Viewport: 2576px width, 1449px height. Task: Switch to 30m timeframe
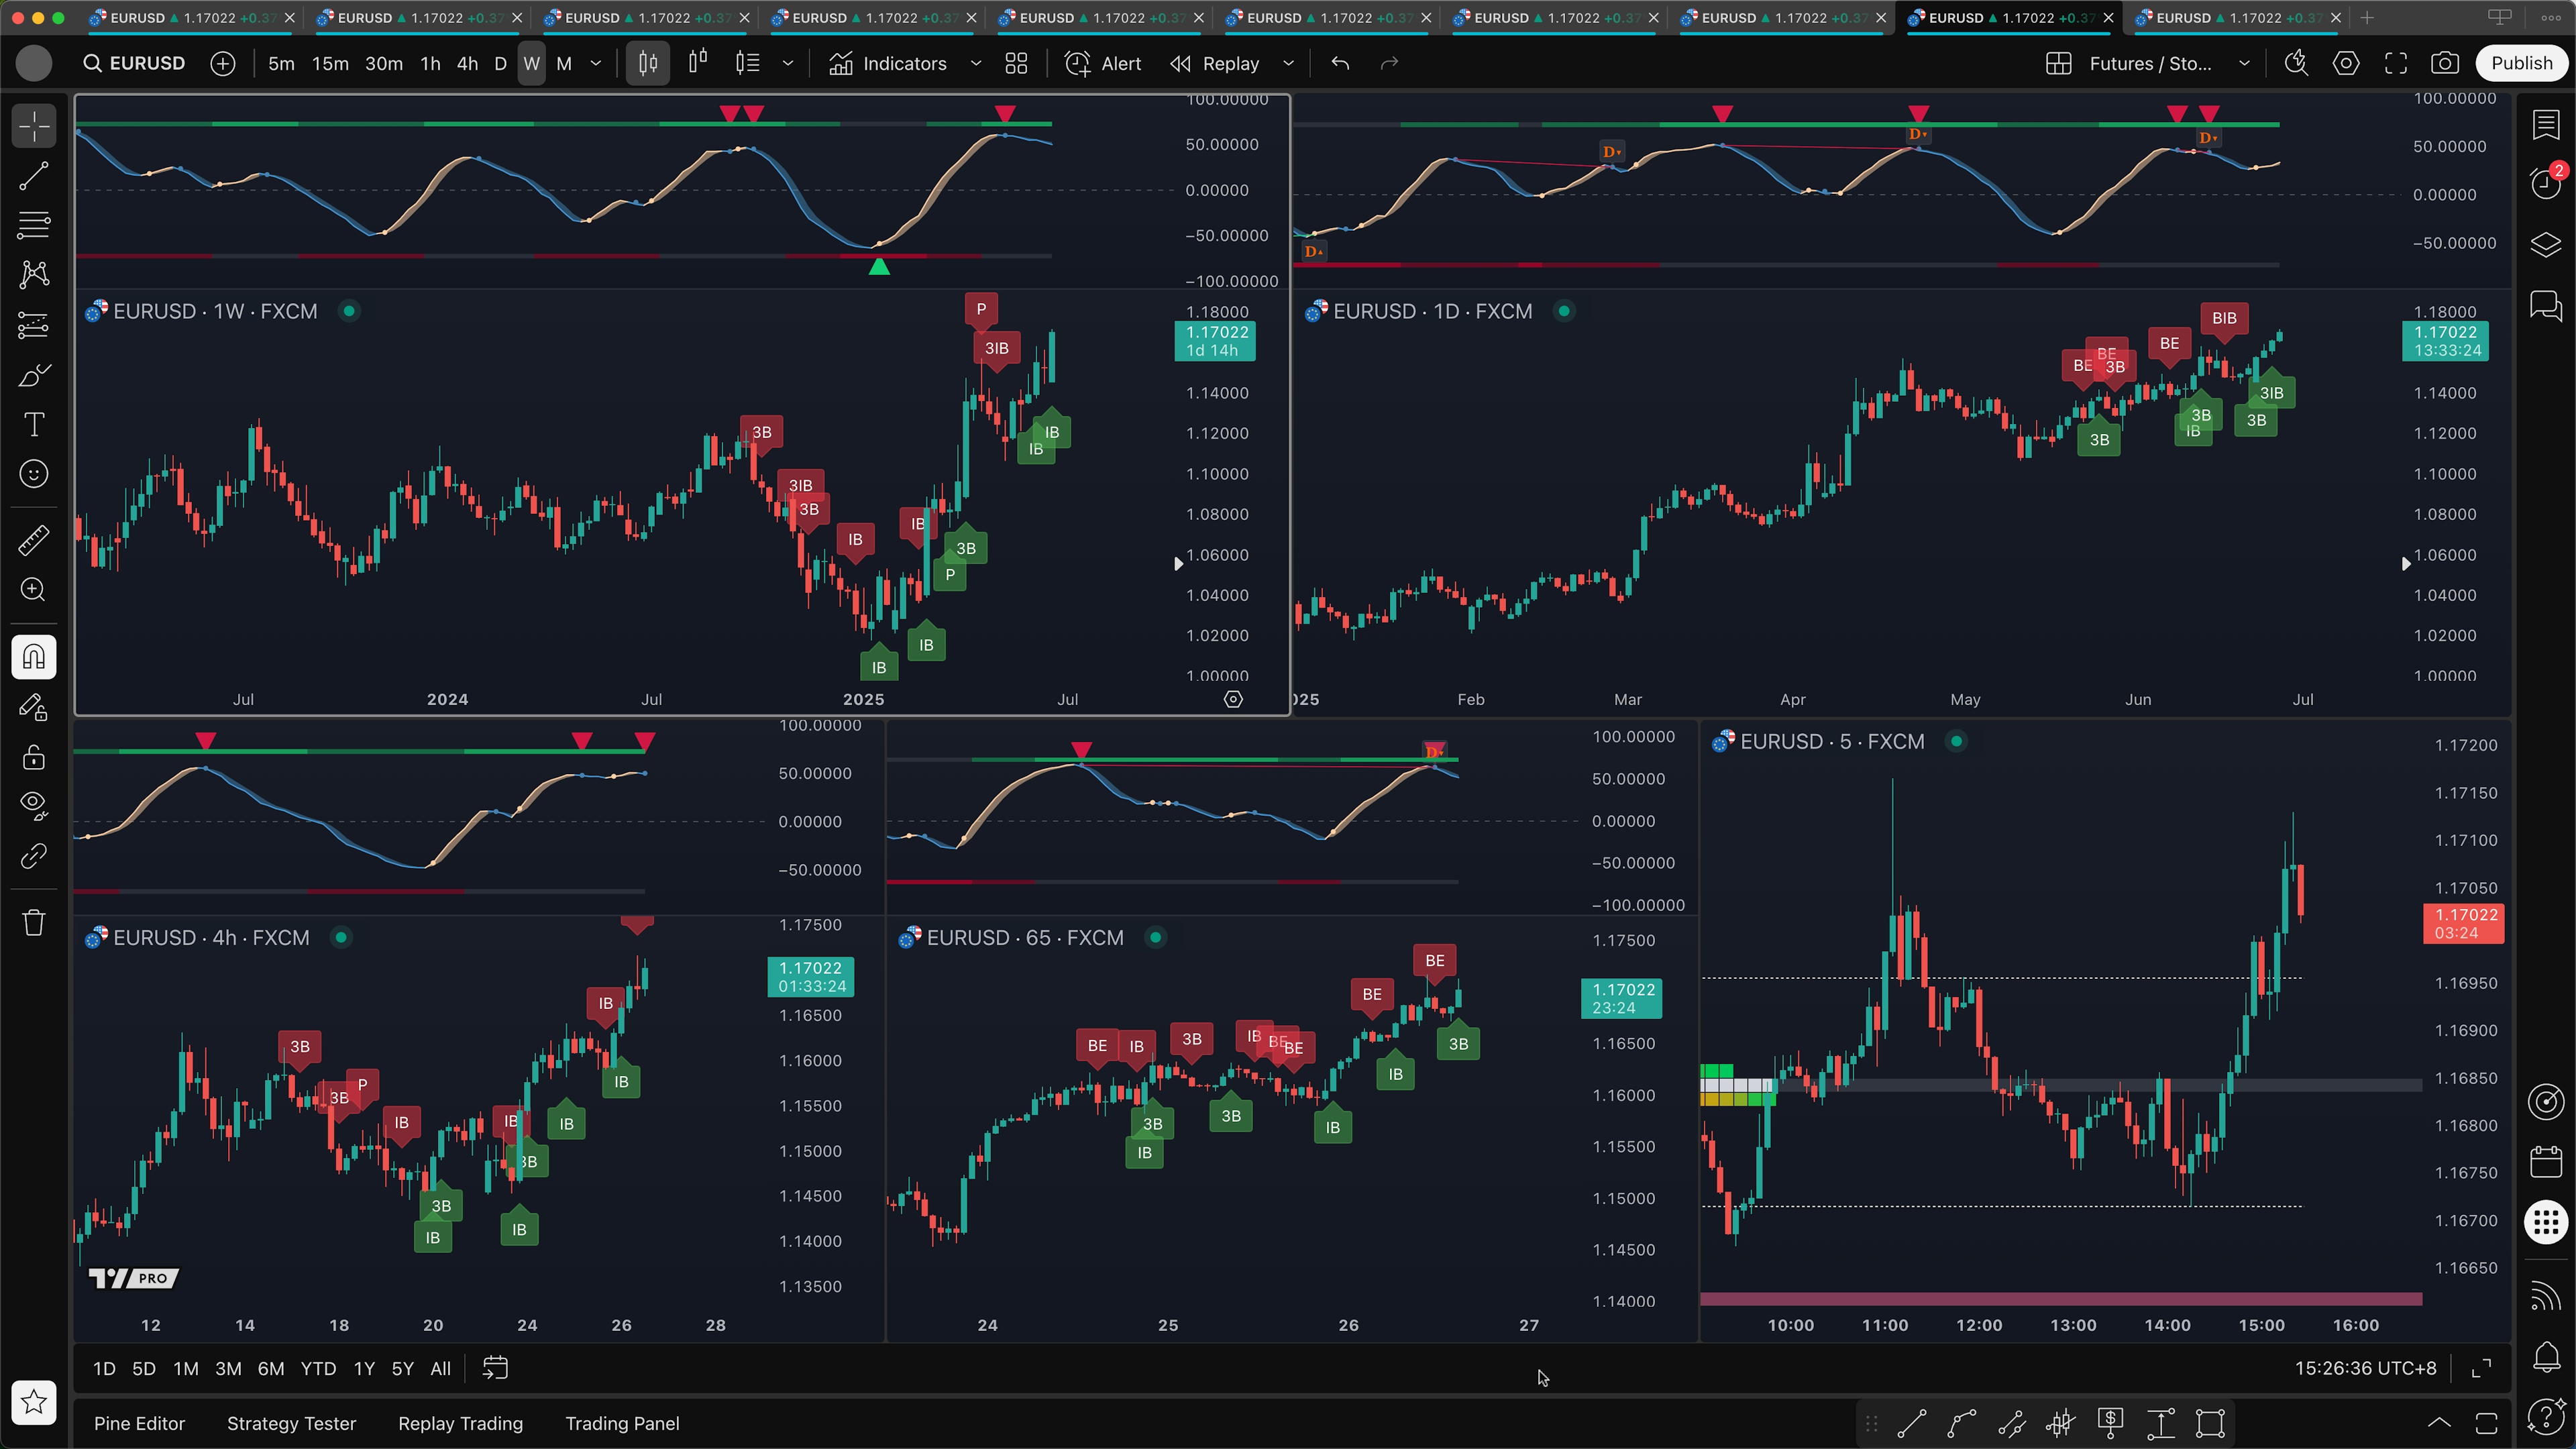(x=384, y=63)
